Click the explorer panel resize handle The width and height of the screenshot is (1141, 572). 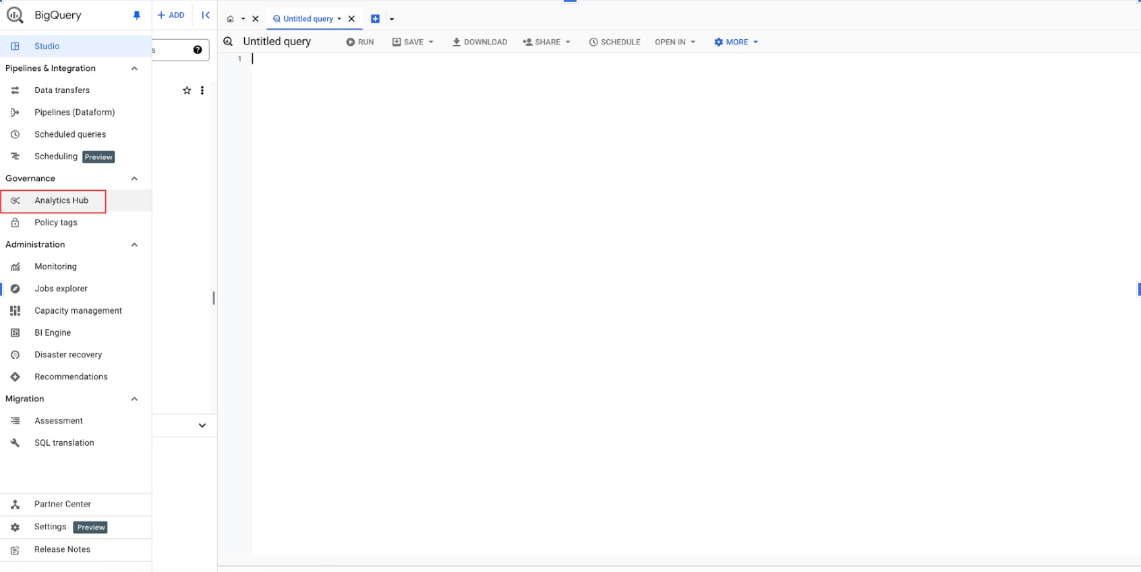coord(214,298)
